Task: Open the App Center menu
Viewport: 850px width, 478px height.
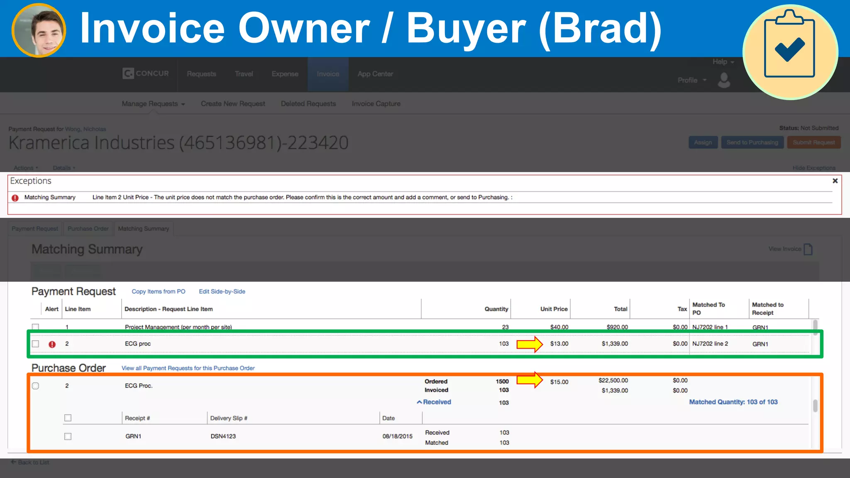Action: tap(375, 74)
